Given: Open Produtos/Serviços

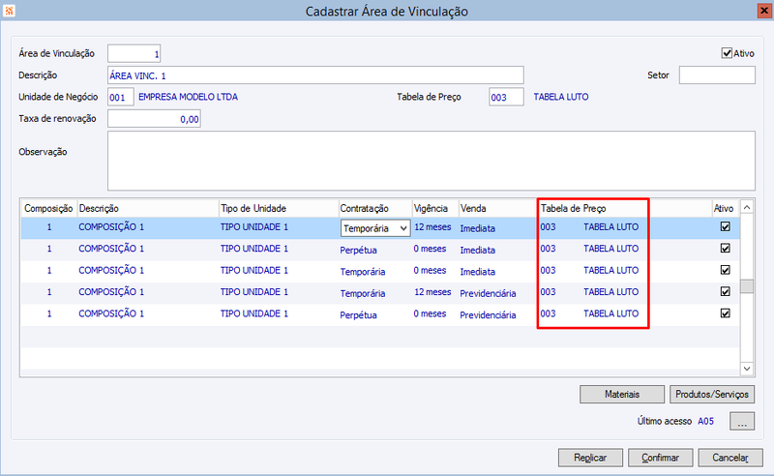Looking at the screenshot, I should (712, 394).
